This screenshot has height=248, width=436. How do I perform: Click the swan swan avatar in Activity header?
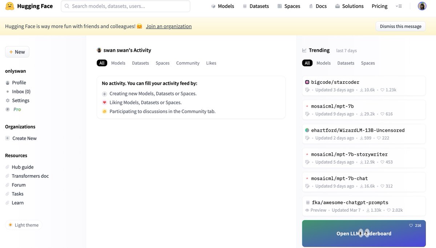coord(99,50)
